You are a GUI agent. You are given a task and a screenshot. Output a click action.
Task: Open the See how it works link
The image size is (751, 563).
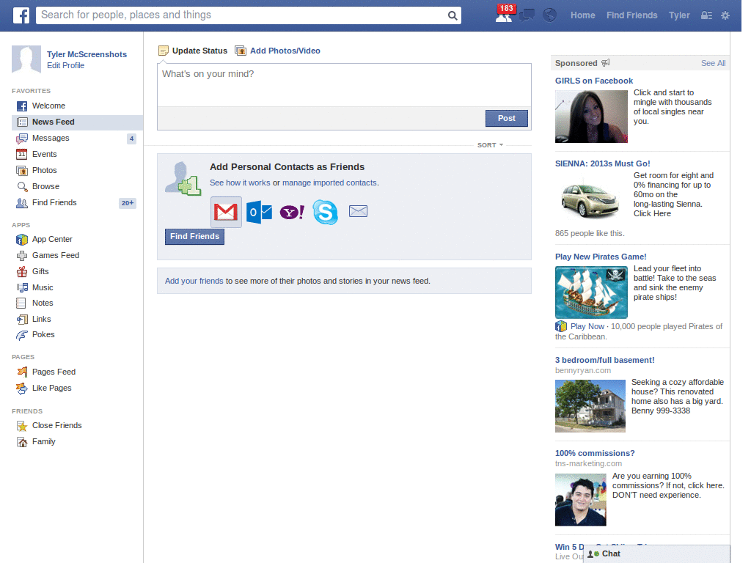(x=240, y=183)
